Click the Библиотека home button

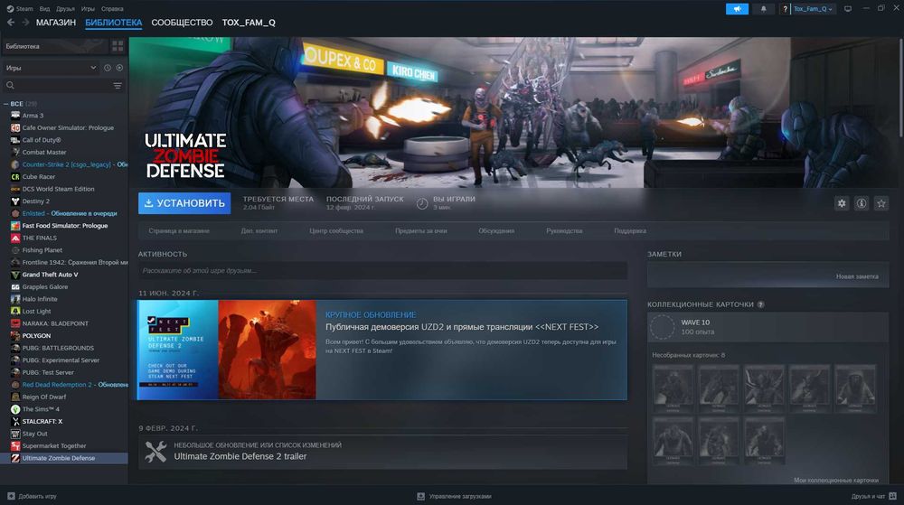(56, 46)
